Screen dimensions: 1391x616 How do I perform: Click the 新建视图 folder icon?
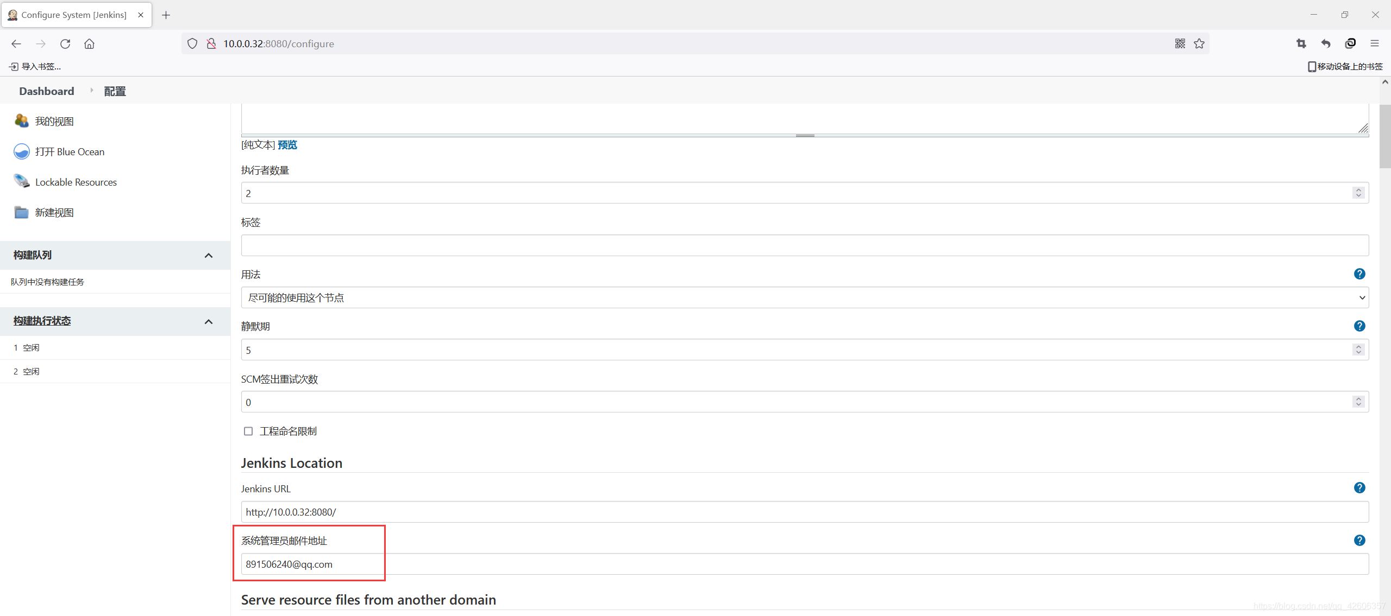[x=22, y=212]
